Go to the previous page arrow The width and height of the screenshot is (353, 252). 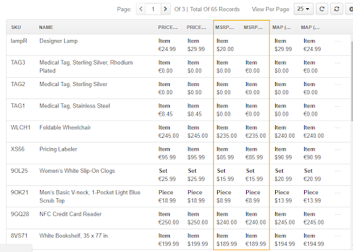pyautogui.click(x=141, y=9)
